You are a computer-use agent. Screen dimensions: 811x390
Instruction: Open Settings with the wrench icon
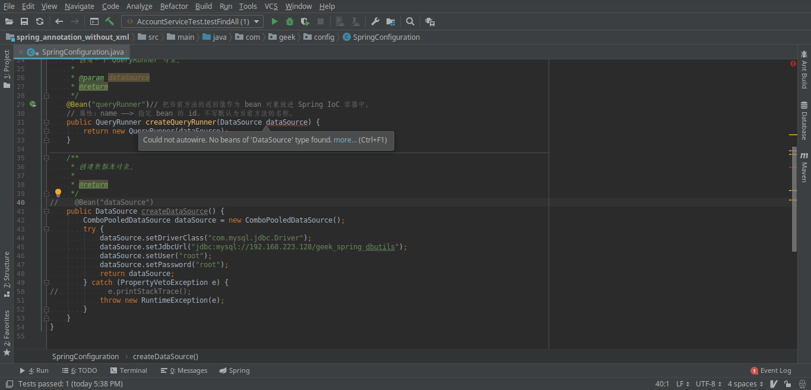375,21
